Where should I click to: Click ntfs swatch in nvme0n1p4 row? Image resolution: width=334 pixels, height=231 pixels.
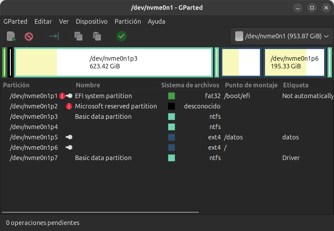pyautogui.click(x=172, y=127)
